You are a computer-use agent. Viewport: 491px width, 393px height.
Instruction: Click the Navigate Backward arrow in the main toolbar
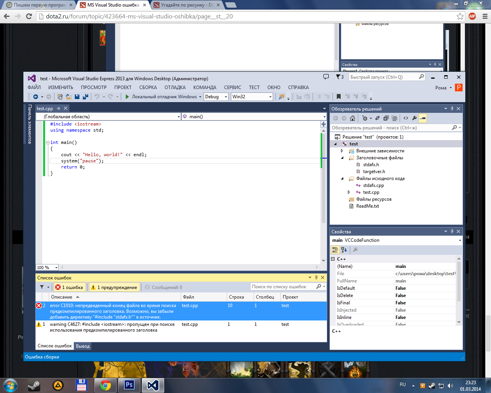(36, 97)
